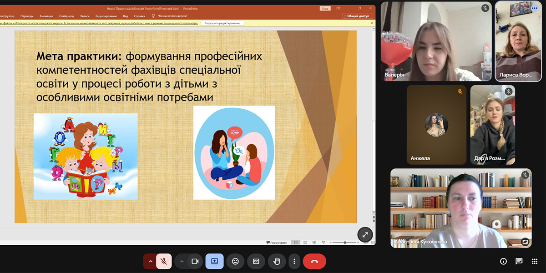
Task: Open the in-call chat panel
Action: tap(519, 261)
